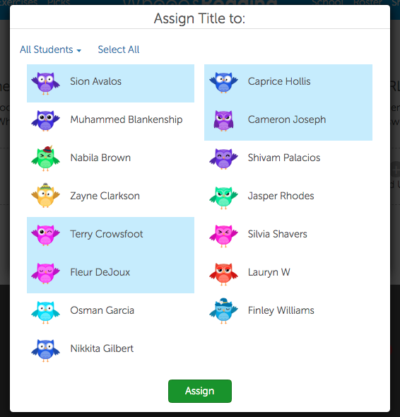Click Nikkita Gilbert's blue owl avatar
Screen dimensions: 400x417
[45, 351]
